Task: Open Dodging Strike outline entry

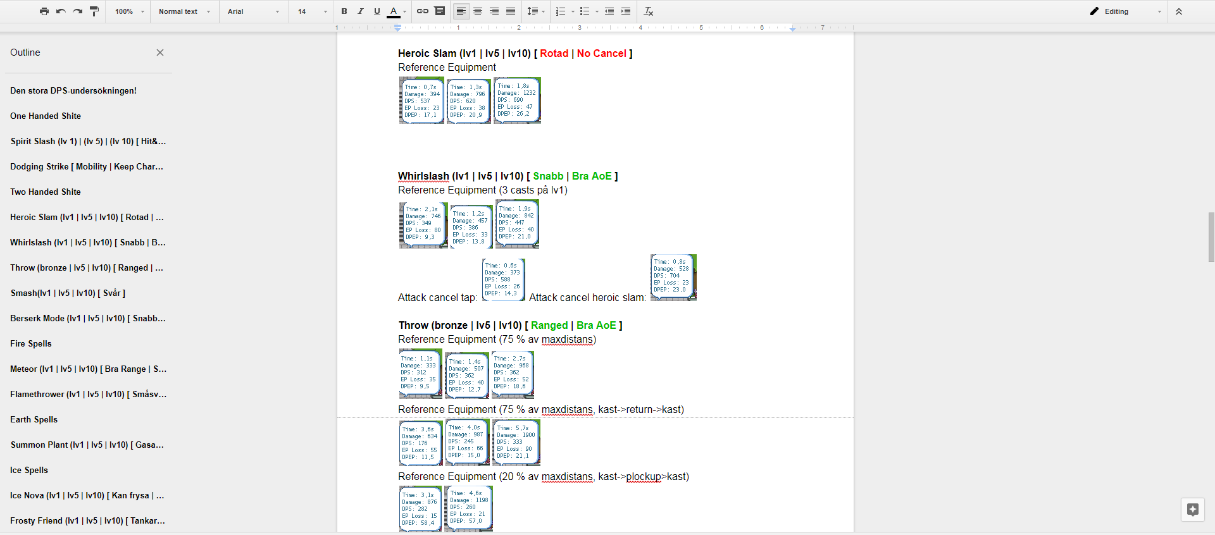Action: tap(87, 166)
